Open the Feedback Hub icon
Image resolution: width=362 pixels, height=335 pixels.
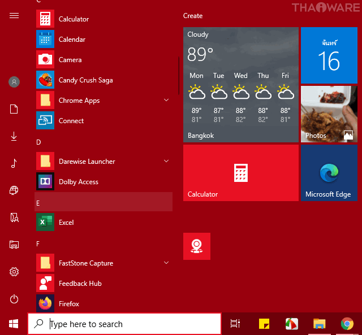click(45, 283)
